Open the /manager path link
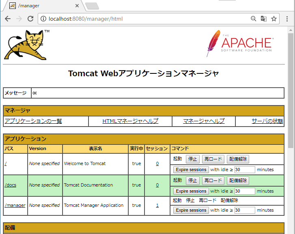This screenshot has width=295, height=234. (x=15, y=205)
